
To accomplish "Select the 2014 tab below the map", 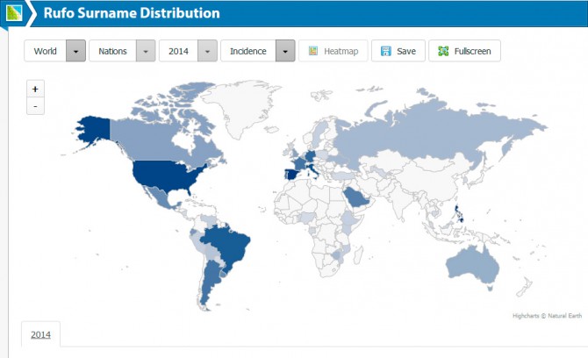I will [40, 334].
